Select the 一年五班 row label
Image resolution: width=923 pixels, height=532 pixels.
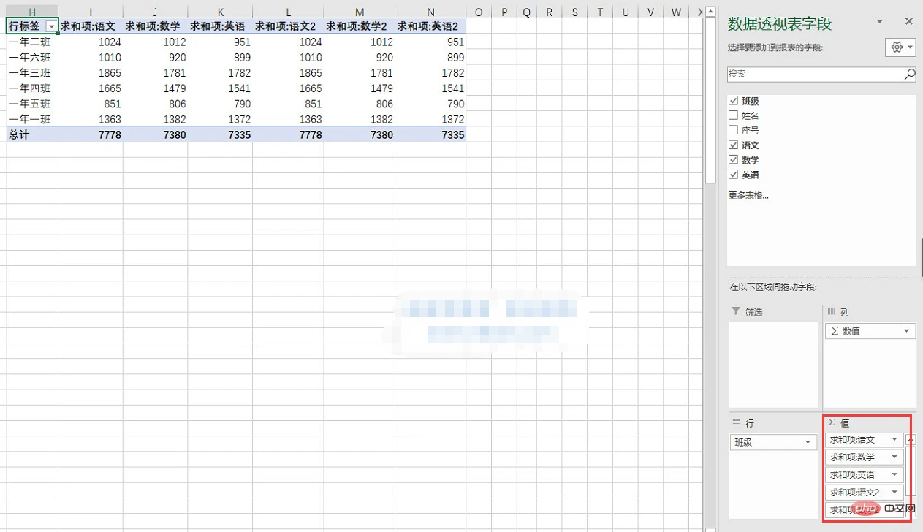(32, 104)
